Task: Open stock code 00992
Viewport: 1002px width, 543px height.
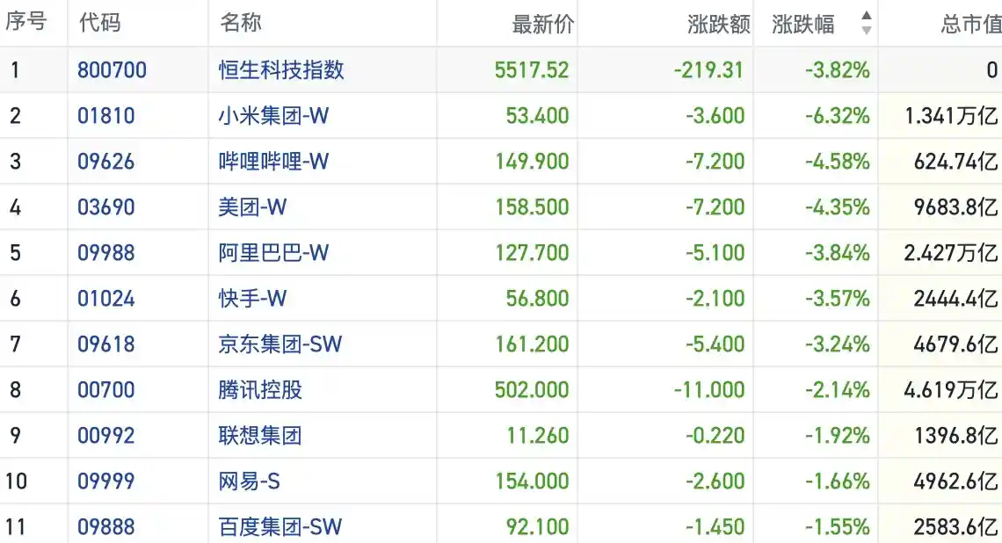Action: point(106,436)
